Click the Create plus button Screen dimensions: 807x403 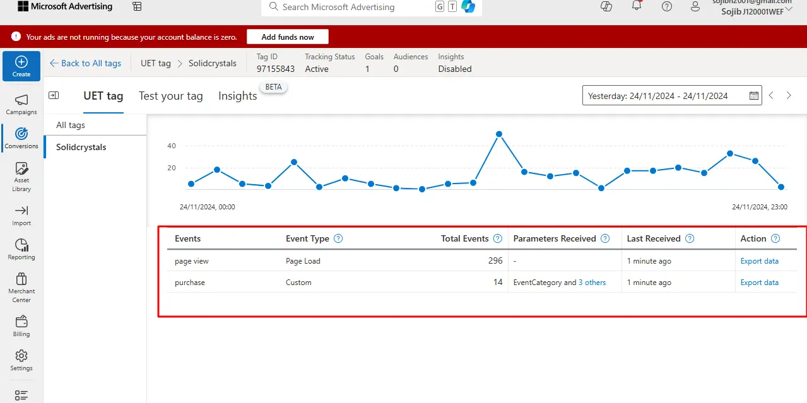(x=21, y=66)
